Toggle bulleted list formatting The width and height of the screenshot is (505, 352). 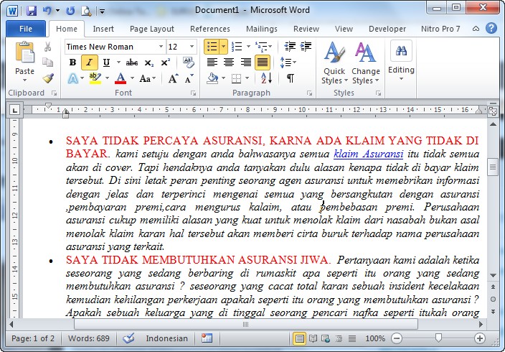[x=212, y=47]
